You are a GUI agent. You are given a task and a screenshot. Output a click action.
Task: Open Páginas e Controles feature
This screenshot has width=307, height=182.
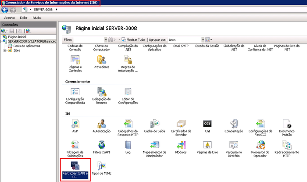(75, 64)
